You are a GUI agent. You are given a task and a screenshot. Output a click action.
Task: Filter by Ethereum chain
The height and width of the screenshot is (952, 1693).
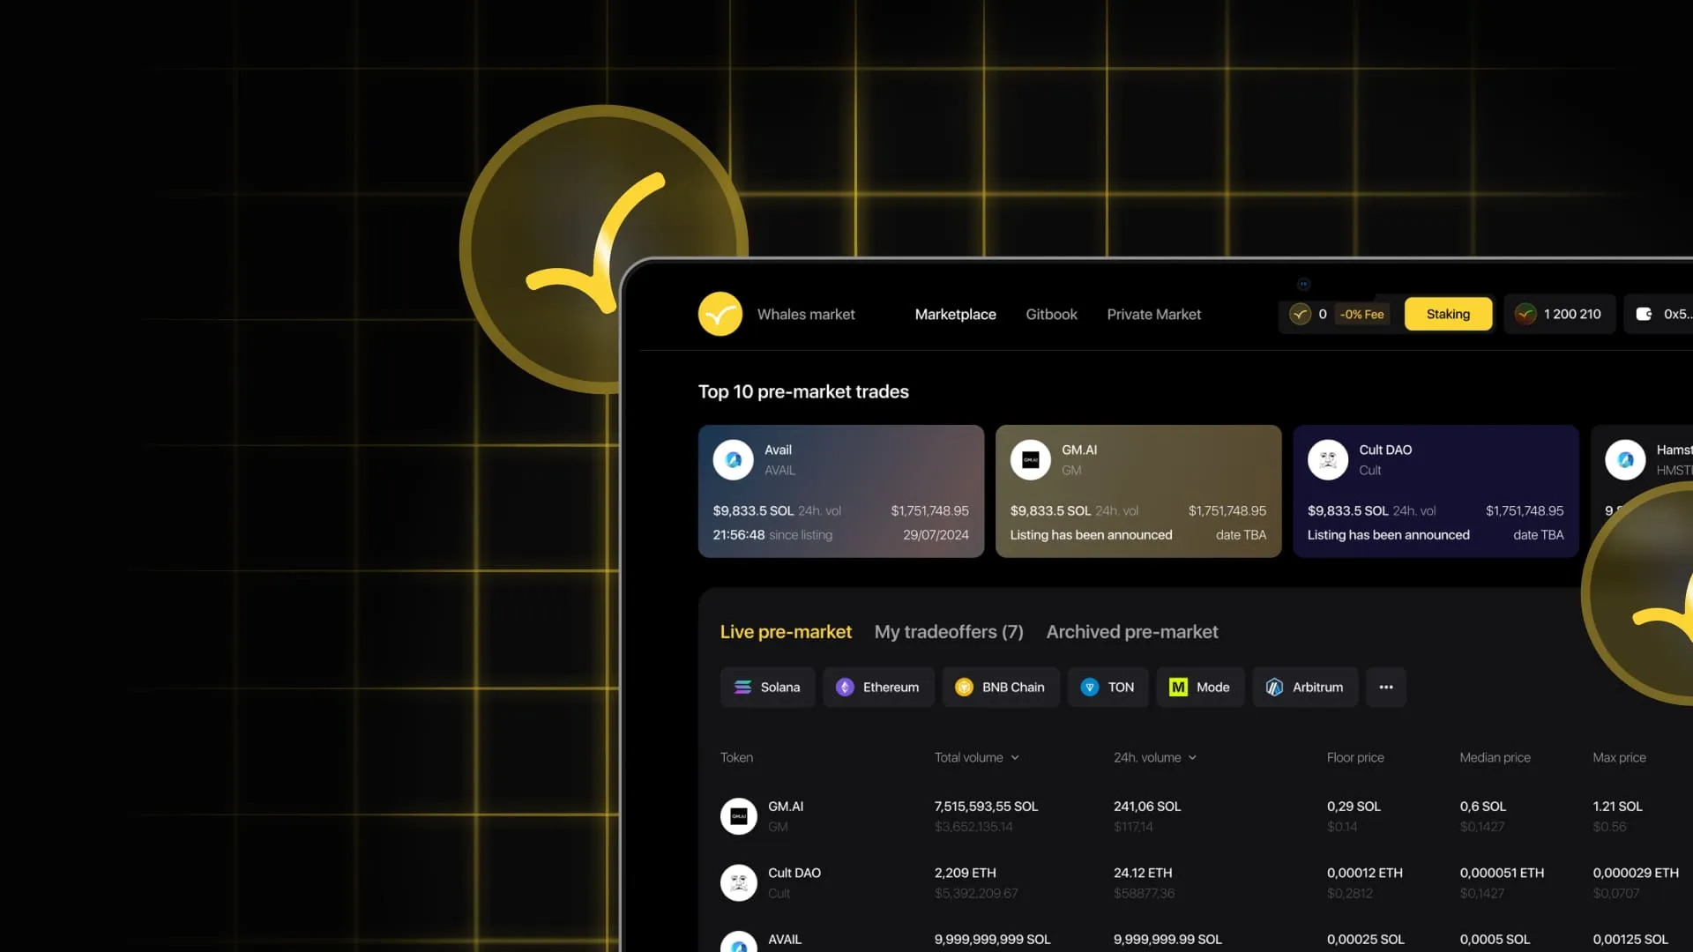pyautogui.click(x=877, y=687)
